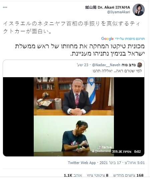Click the 359.1K views counter on video
The image size is (150, 179).
pos(122,152)
